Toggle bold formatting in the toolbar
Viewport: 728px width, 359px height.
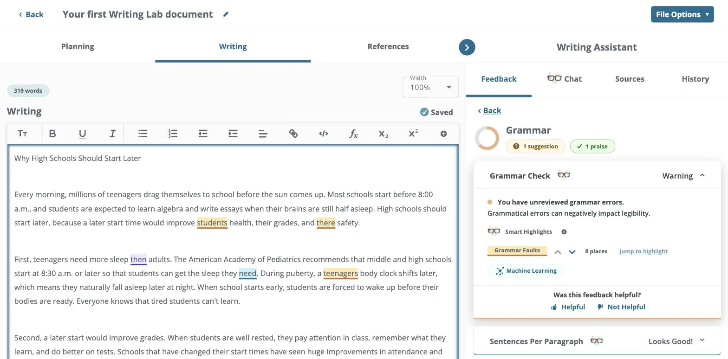pos(52,134)
